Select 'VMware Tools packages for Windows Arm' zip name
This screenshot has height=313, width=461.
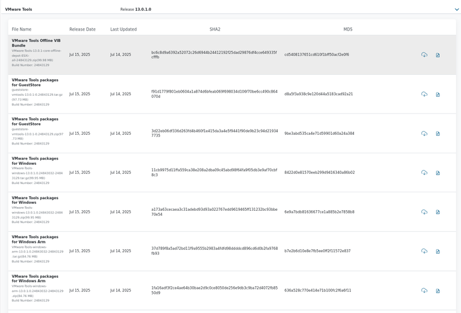point(35,279)
